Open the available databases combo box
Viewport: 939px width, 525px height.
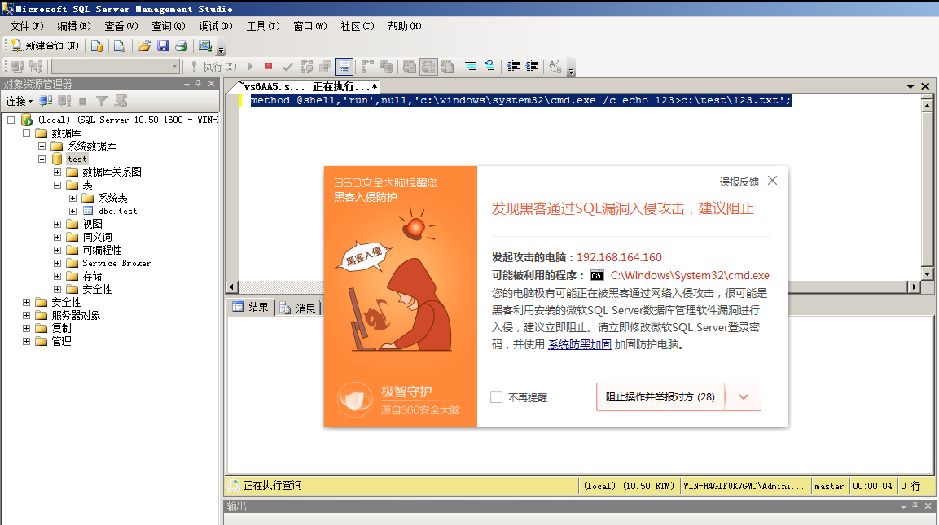[x=116, y=67]
